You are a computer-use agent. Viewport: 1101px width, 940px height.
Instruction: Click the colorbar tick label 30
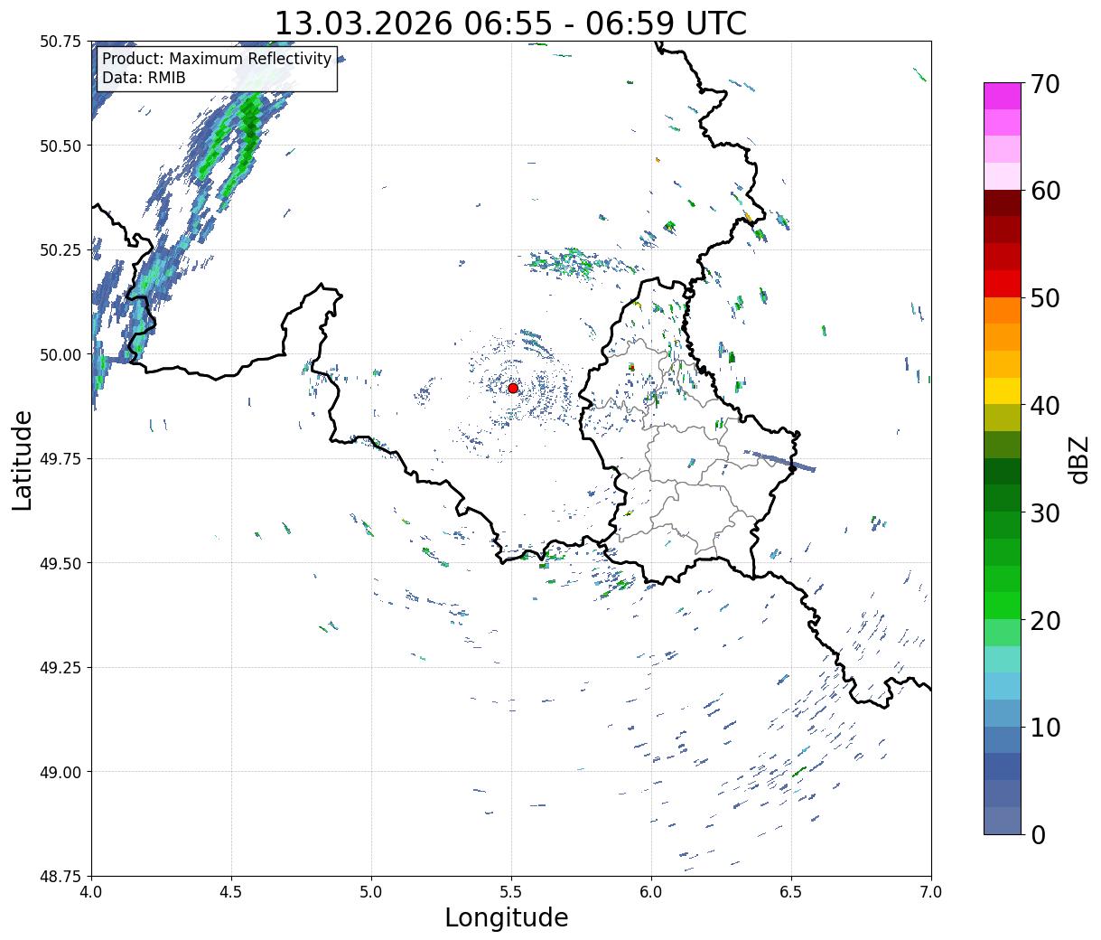[1045, 512]
